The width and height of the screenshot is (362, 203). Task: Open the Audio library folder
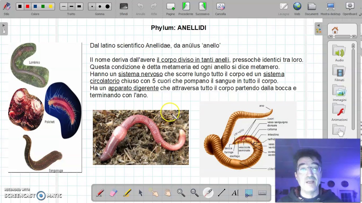339,54
